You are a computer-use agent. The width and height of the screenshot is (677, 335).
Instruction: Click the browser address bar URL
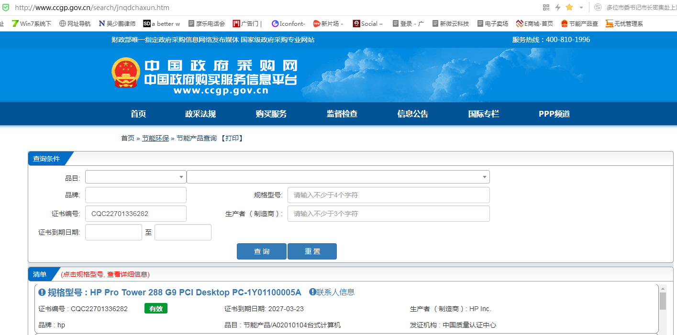coord(92,8)
